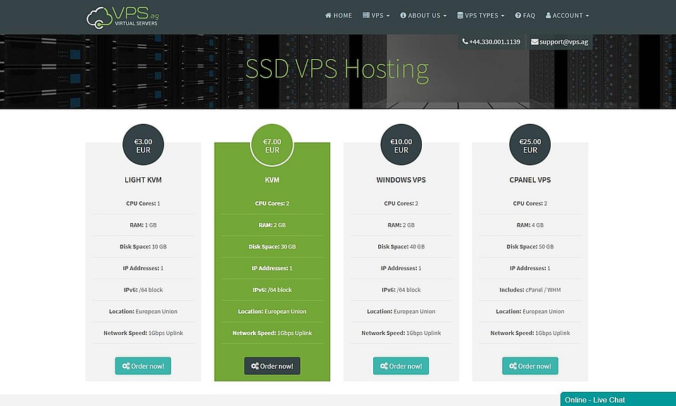This screenshot has width=676, height=406.
Task: Click the info icon beside About Us
Action: 403,15
